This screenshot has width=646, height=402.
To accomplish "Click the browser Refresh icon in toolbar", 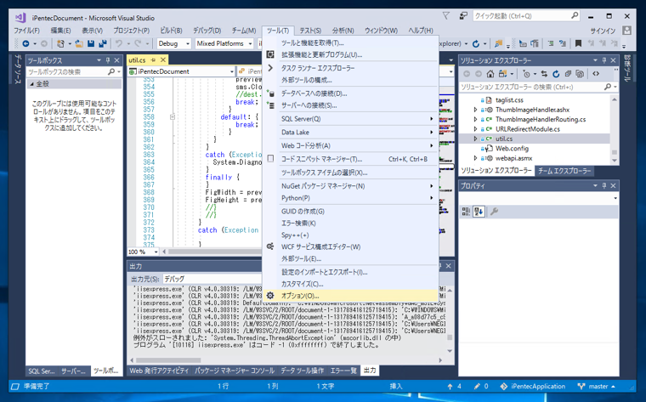I will pos(476,43).
